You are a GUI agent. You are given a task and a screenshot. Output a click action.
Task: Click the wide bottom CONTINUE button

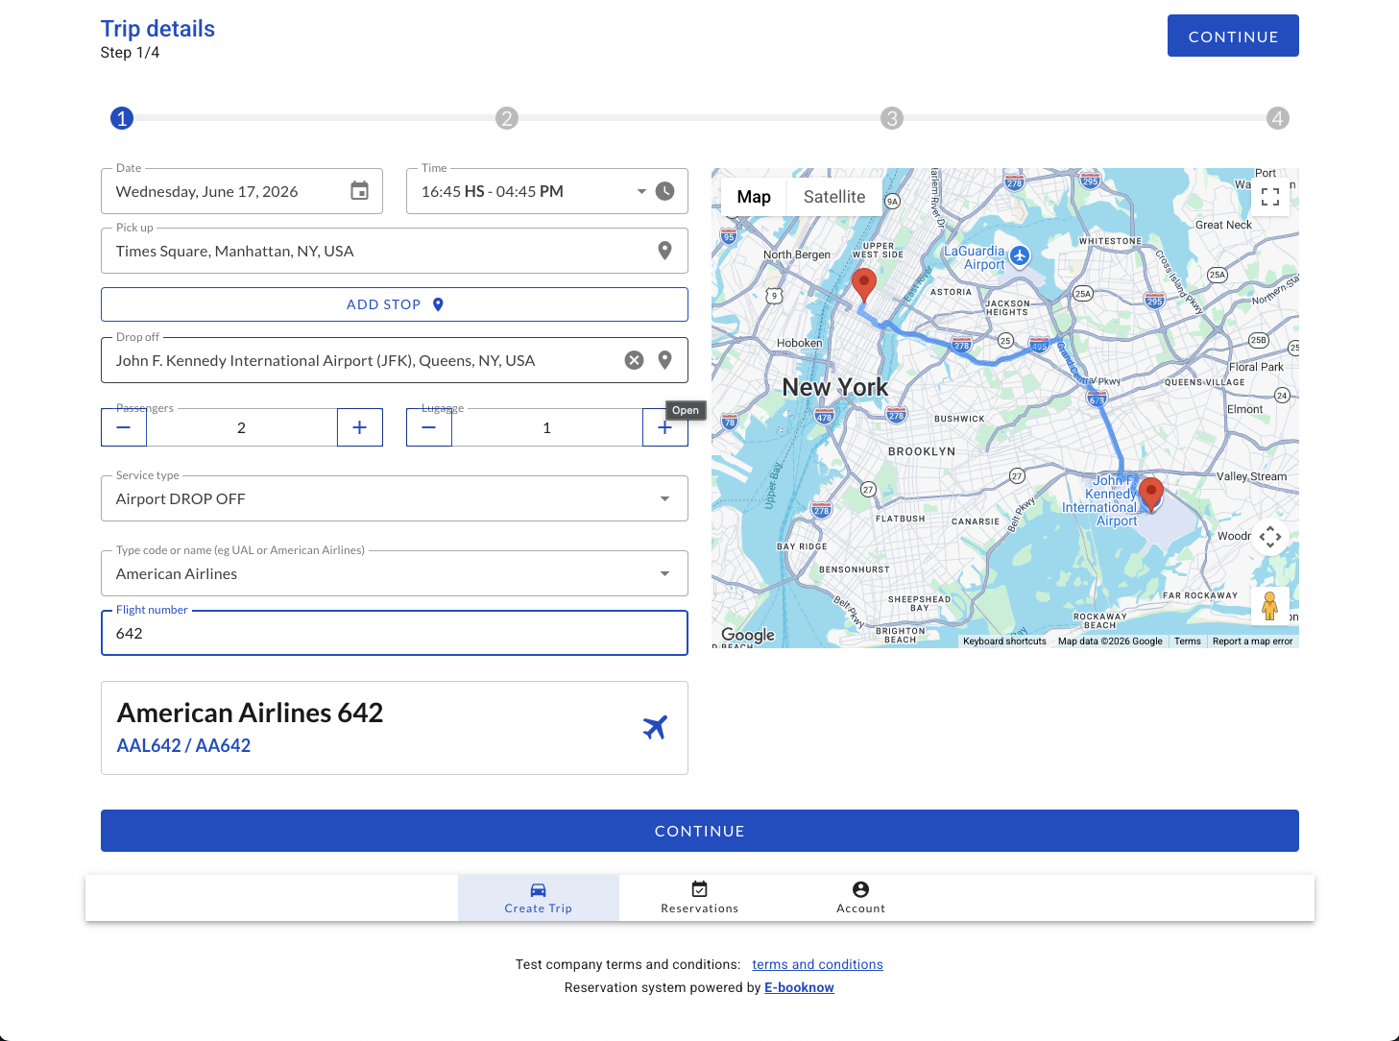[700, 831]
